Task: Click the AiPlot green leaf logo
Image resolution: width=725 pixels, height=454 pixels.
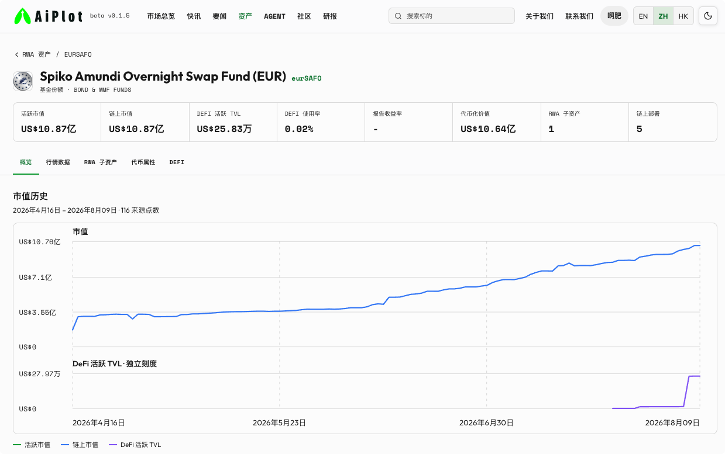Action: pyautogui.click(x=23, y=16)
